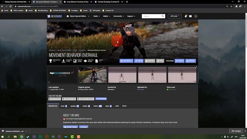Click the Manual download button
247x139 pixels.
click(x=191, y=61)
